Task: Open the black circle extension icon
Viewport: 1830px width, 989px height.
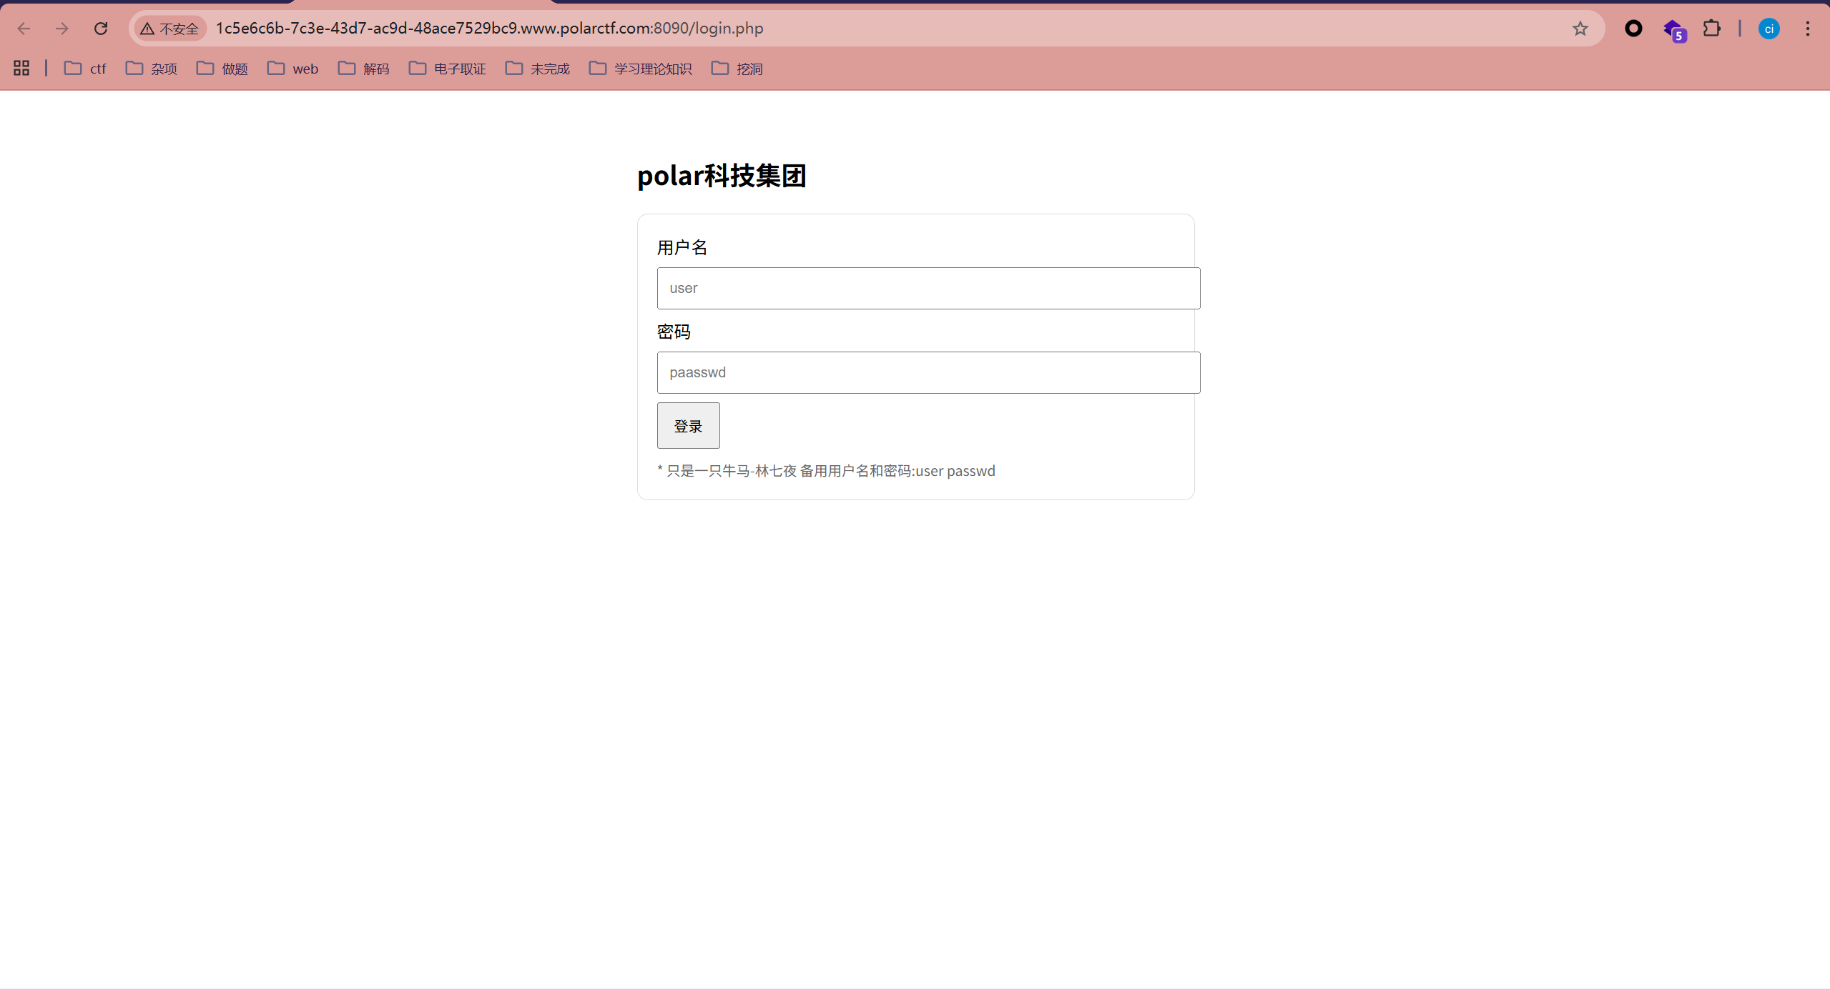Action: (1633, 29)
